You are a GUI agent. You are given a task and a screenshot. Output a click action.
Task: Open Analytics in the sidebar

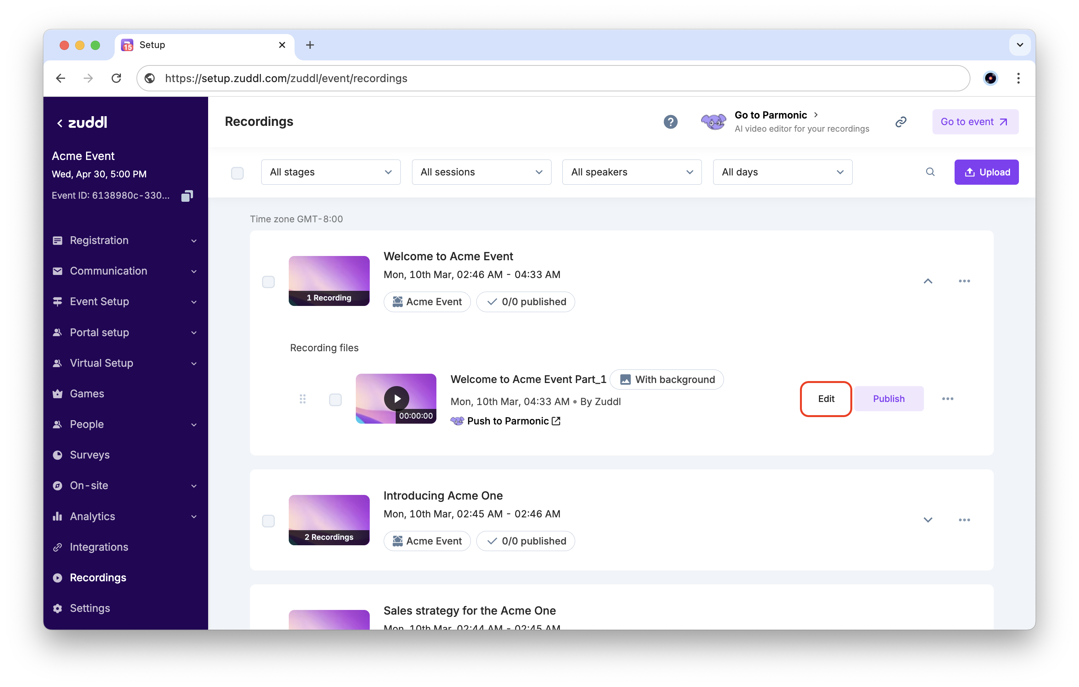tap(92, 516)
